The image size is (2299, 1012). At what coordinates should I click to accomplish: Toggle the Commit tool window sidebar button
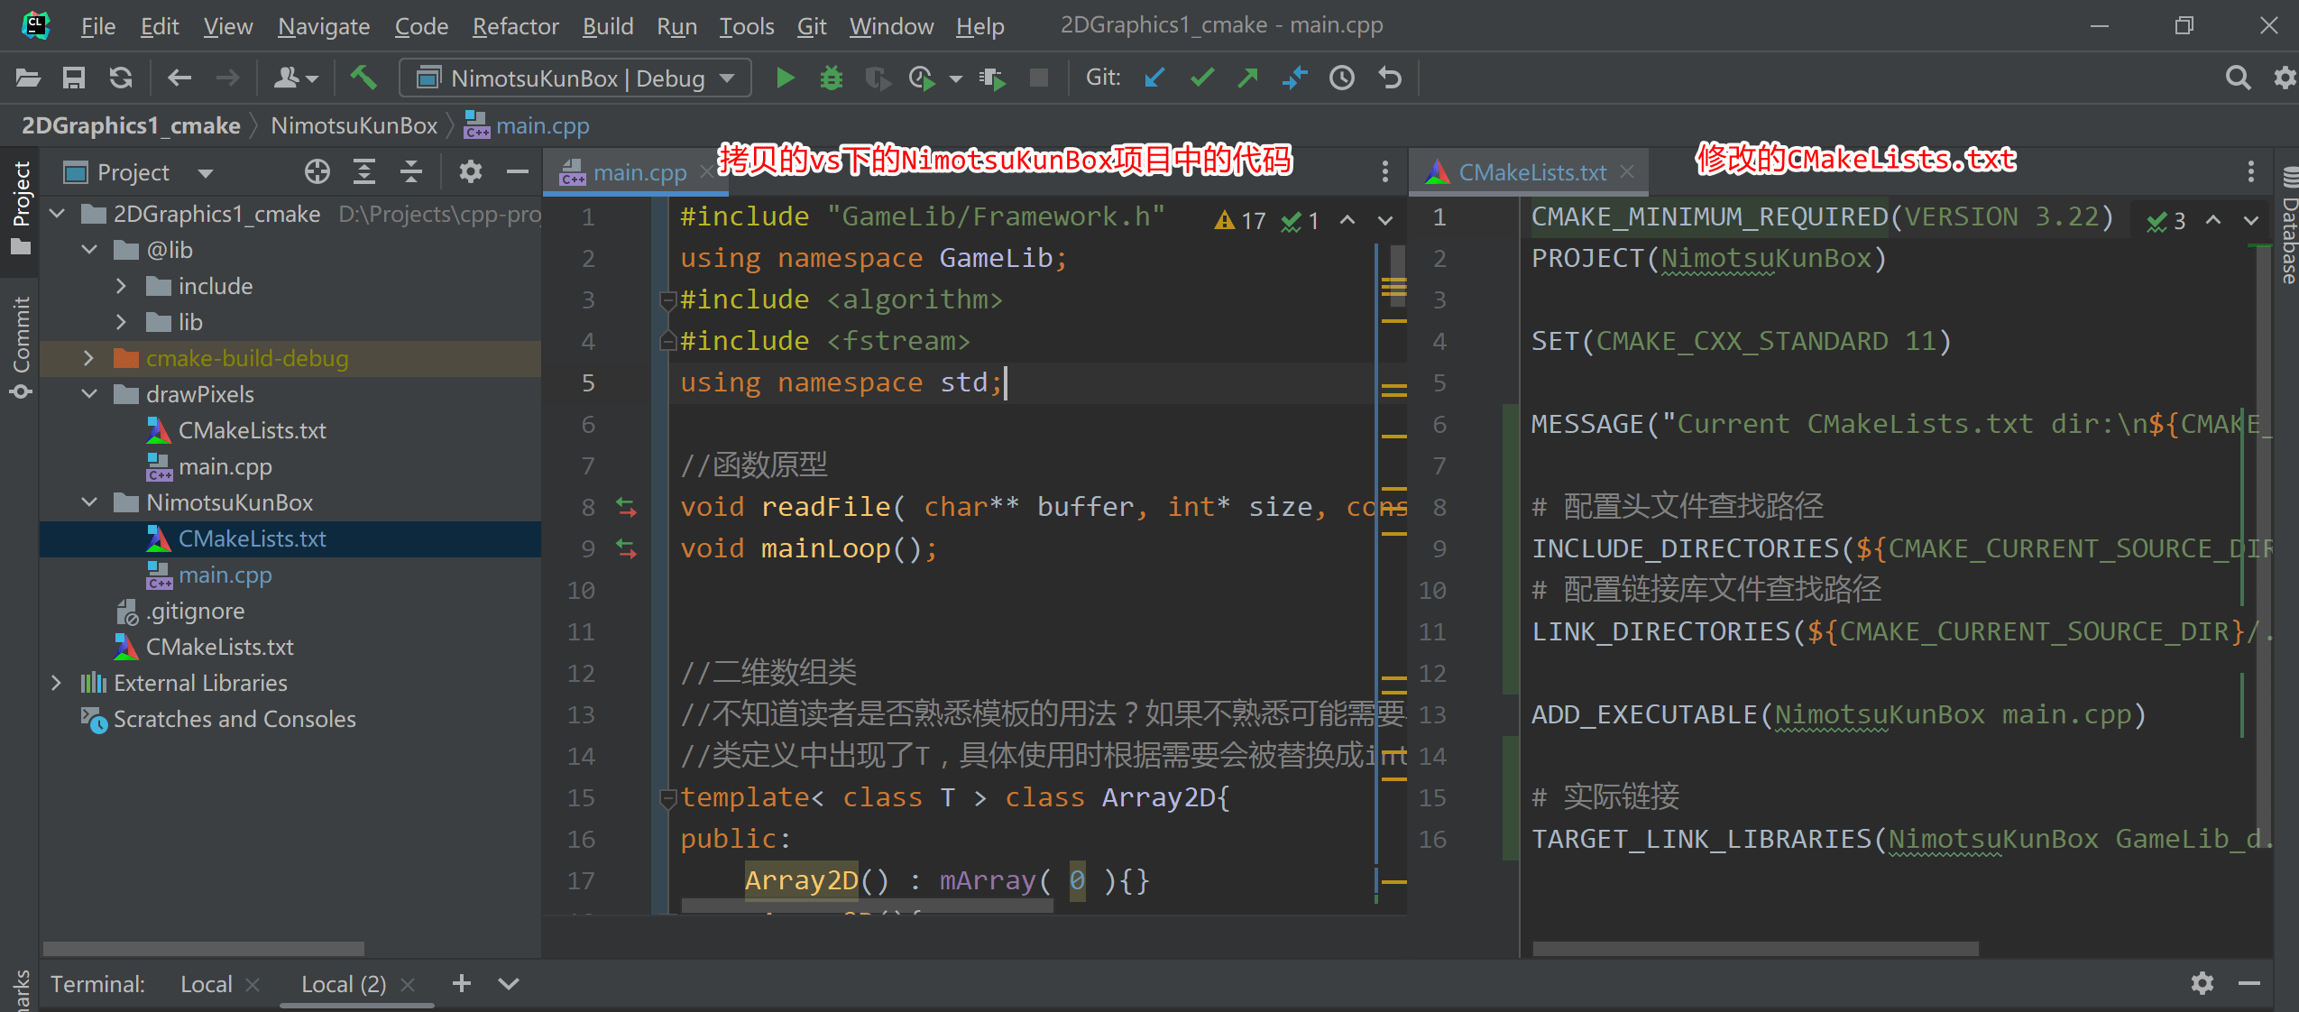click(x=20, y=348)
